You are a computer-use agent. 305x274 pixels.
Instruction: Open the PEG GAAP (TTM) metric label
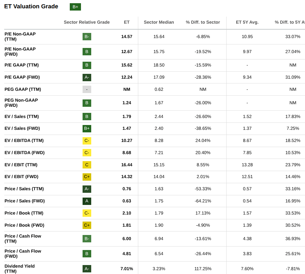[23, 90]
